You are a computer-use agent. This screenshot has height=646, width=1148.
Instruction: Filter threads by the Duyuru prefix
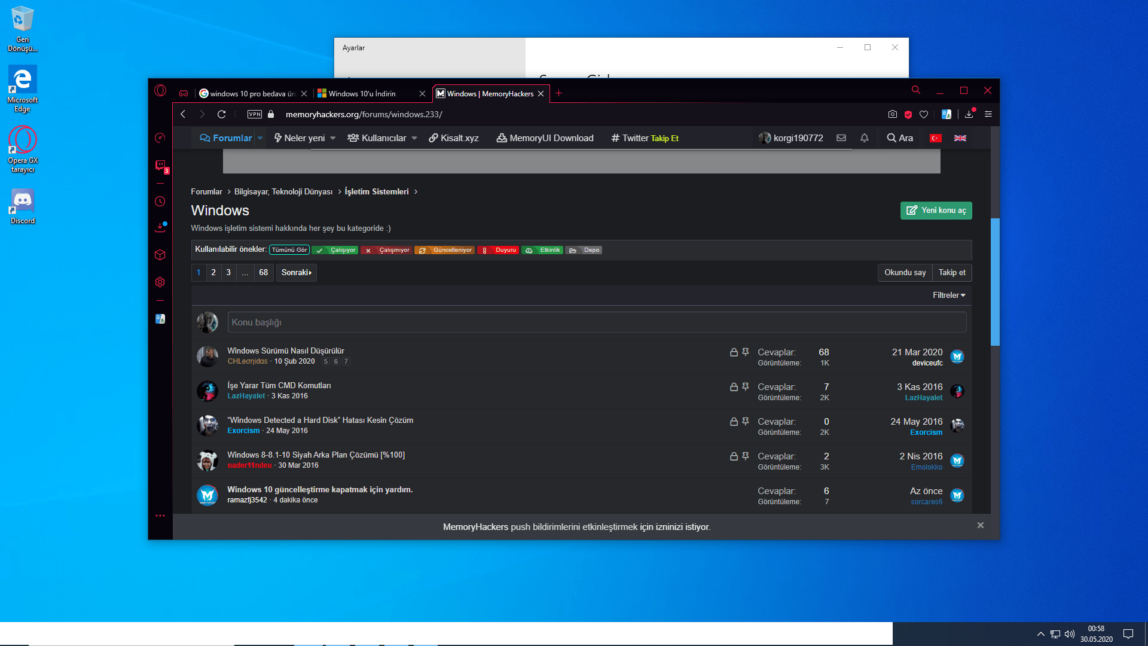498,250
